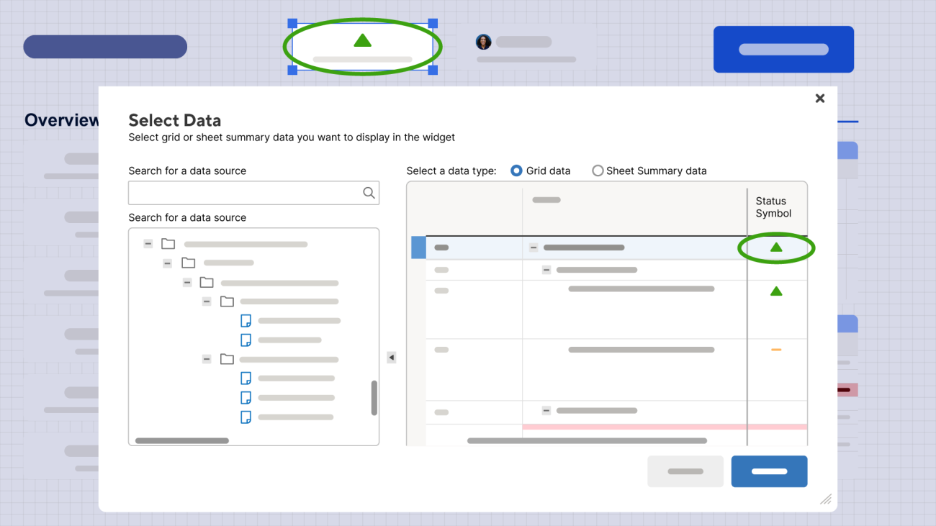Screen dimensions: 936x526
Task: Select the Sheet Summary data radio button
Action: [598, 171]
